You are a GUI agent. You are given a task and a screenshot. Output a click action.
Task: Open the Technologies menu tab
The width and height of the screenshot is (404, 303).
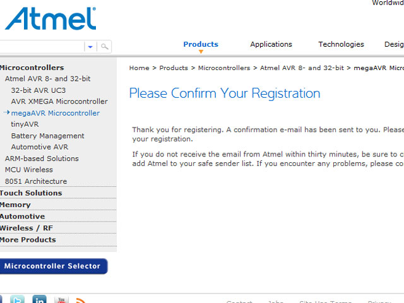(x=341, y=44)
